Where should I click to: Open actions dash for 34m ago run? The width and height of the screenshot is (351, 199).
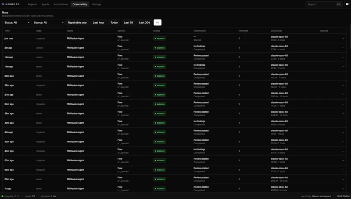click(x=343, y=104)
